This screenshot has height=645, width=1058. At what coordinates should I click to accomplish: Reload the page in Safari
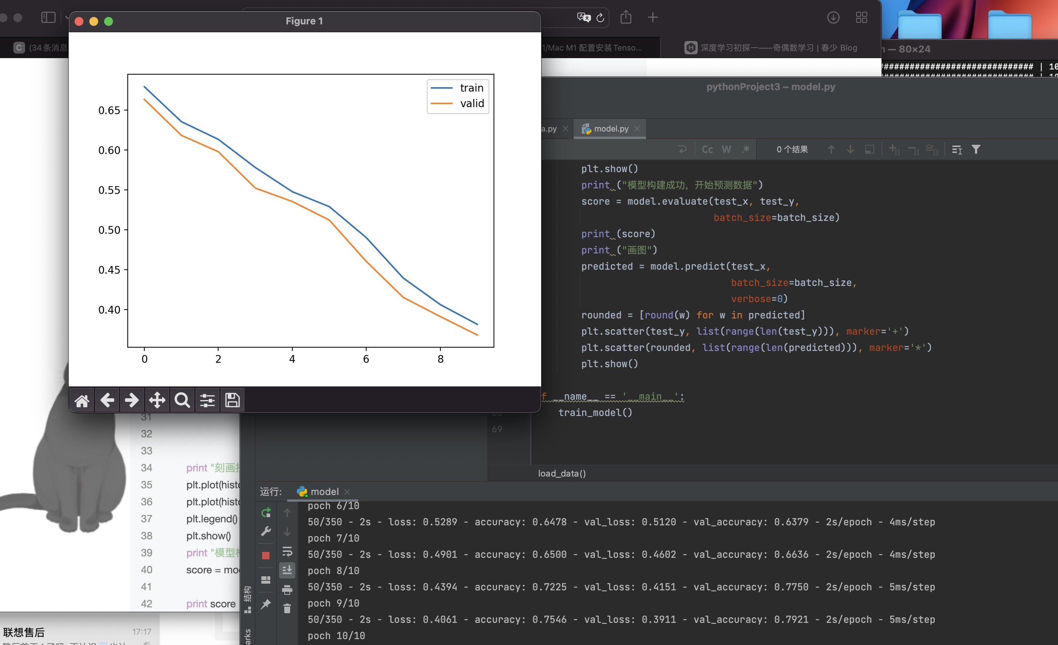point(600,18)
